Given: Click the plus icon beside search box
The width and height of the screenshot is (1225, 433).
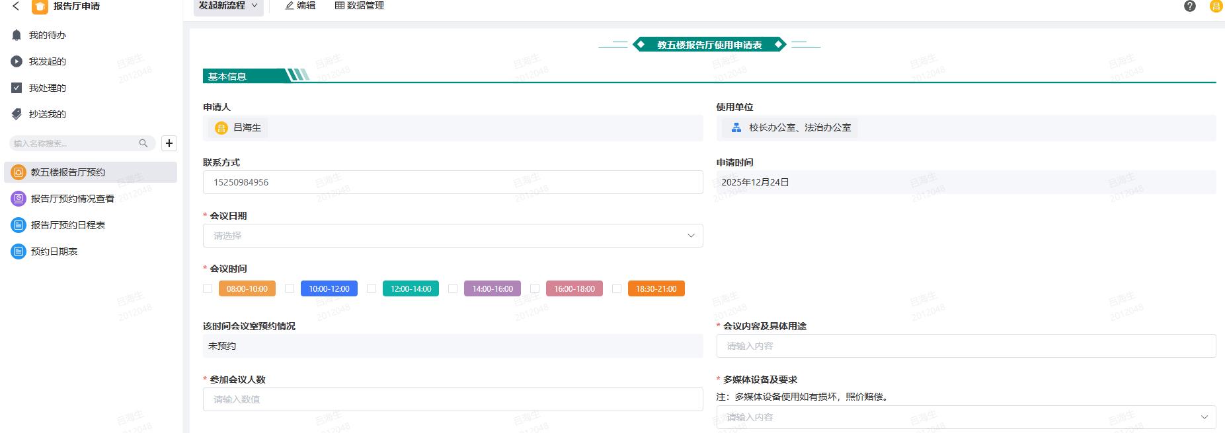Looking at the screenshot, I should [169, 143].
